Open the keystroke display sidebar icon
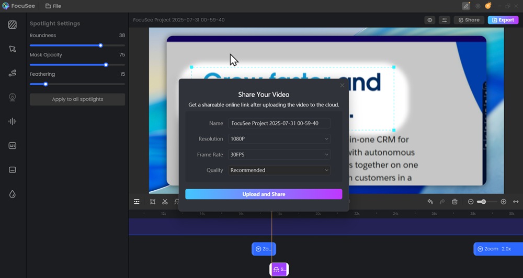This screenshot has height=278, width=523. tap(13, 146)
